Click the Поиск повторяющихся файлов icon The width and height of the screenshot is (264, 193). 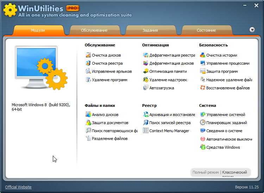88,131
